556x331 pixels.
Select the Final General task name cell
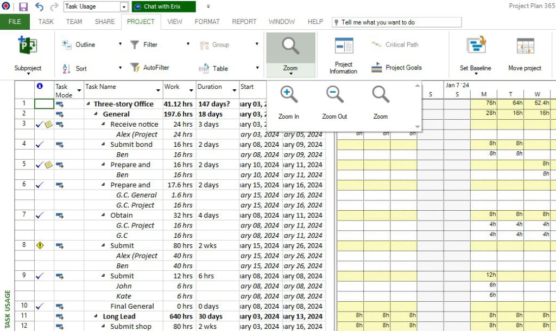point(123,306)
